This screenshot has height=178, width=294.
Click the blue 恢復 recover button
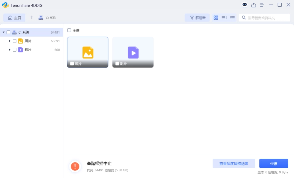pyautogui.click(x=274, y=164)
